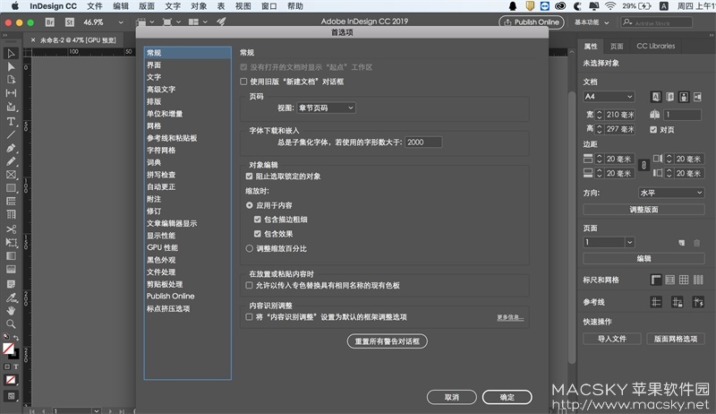The image size is (716, 414).
Task: Select the Direct Selection tool
Action: pyautogui.click(x=11, y=66)
